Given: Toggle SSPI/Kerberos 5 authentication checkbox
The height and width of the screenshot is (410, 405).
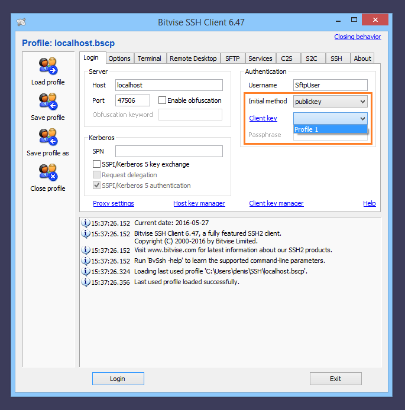Looking at the screenshot, I should pyautogui.click(x=96, y=186).
